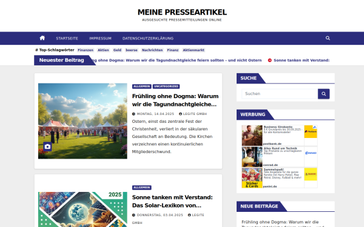Open the Datenschutzerklärung menu item
The height and width of the screenshot is (227, 364).
pyautogui.click(x=148, y=39)
